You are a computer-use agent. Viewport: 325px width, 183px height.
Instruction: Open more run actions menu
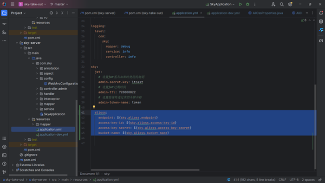[x=255, y=4]
